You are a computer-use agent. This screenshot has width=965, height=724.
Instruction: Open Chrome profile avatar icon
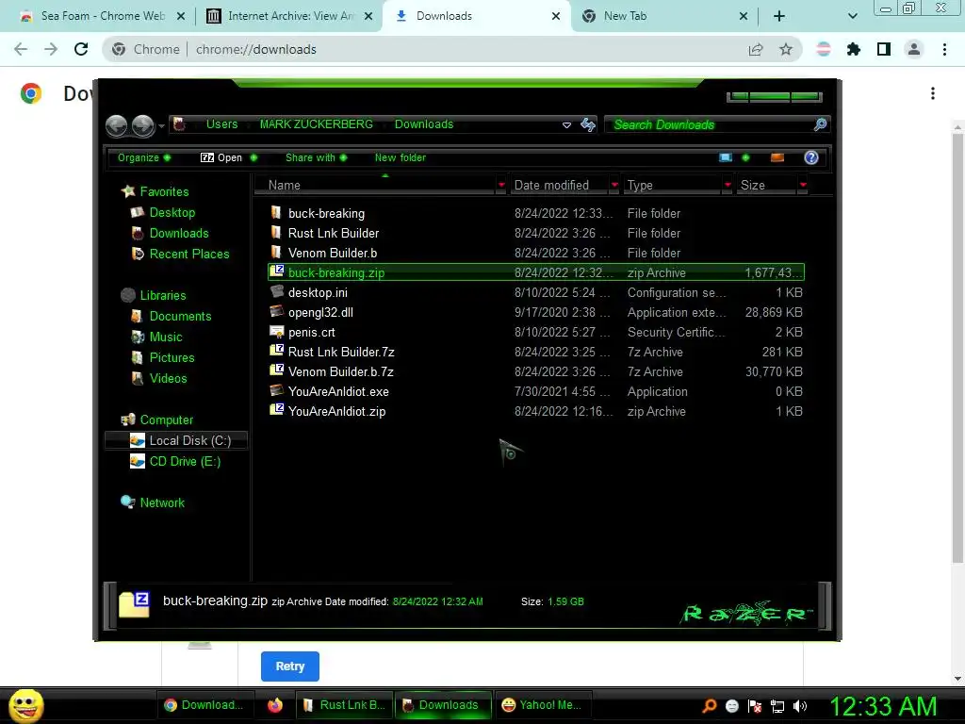pyautogui.click(x=914, y=49)
